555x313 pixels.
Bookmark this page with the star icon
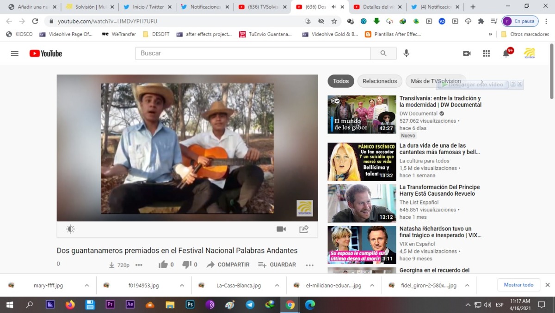[x=334, y=21]
